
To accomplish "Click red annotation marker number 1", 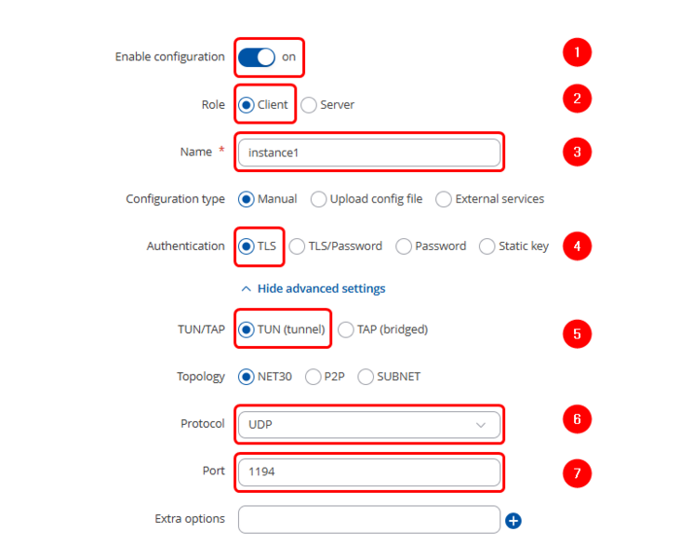I will tap(577, 53).
